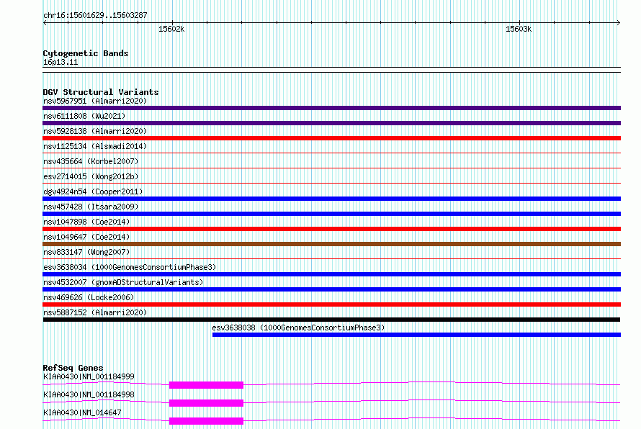Select the nsv457428 (Itsara2009) label
This screenshot has width=641, height=429.
pyautogui.click(x=91, y=207)
